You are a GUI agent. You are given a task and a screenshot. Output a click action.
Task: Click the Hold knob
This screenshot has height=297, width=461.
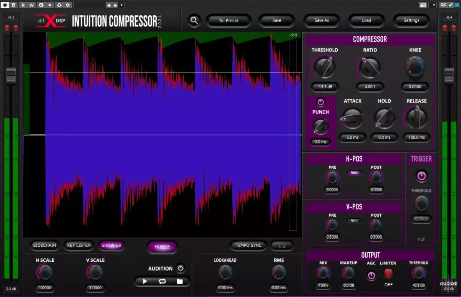[384, 118]
